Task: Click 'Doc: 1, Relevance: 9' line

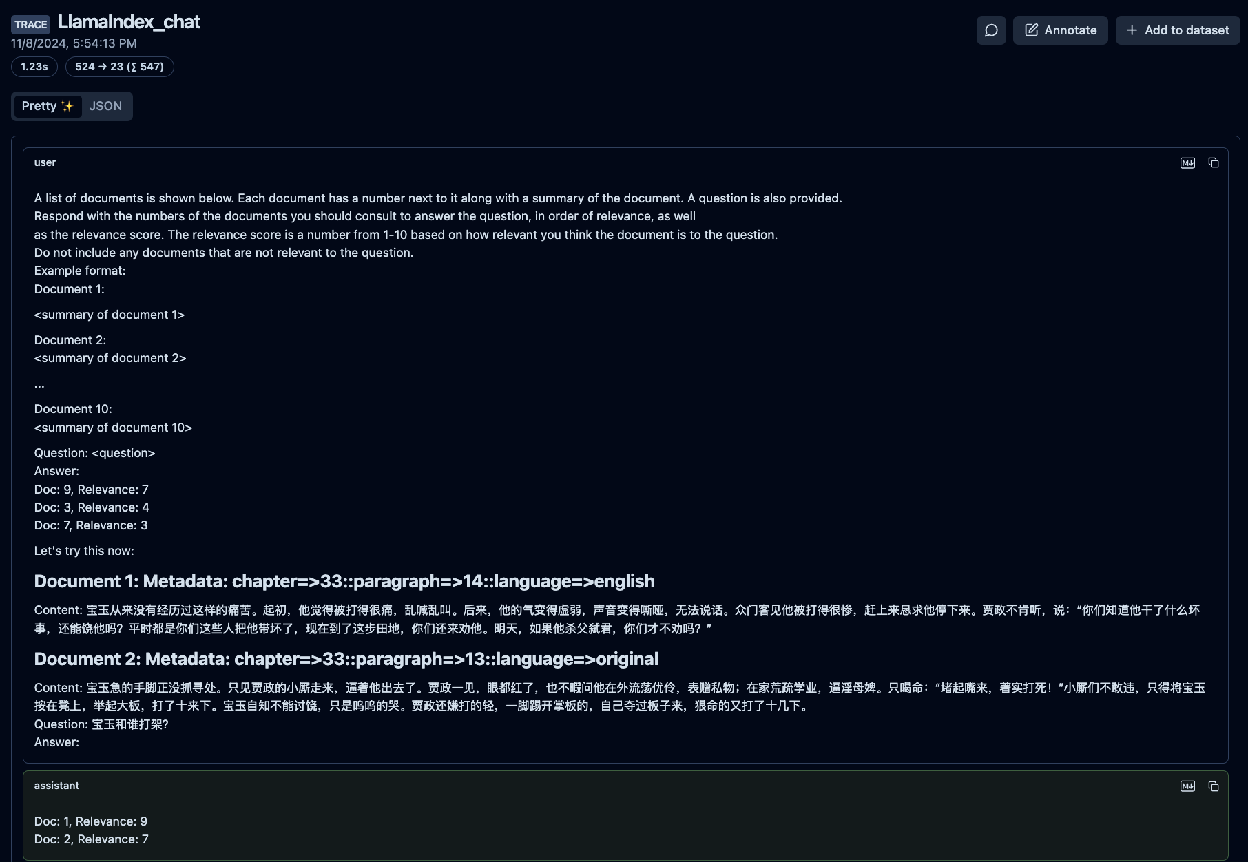Action: click(91, 821)
